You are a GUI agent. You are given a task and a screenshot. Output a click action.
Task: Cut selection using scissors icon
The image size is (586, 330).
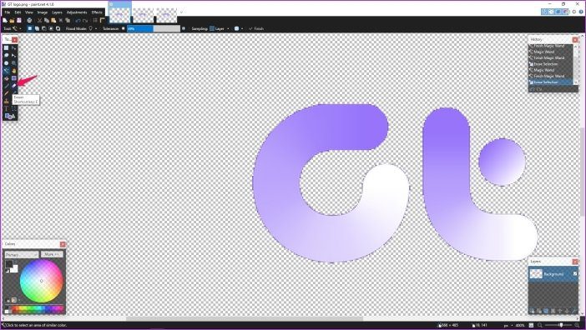[x=39, y=21]
